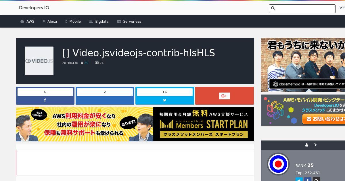Open the author's Facebook profile icon
This screenshot has width=345, height=181.
pyautogui.click(x=308, y=180)
